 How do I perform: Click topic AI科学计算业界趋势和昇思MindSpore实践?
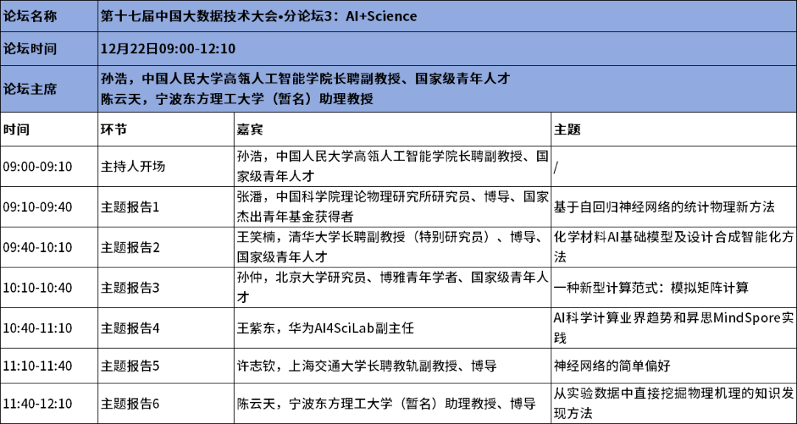[674, 327]
